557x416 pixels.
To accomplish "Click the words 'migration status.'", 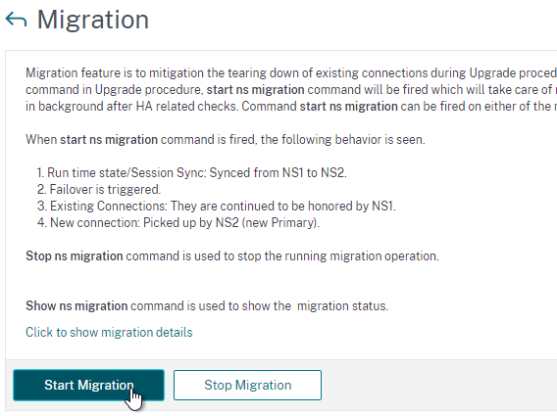I will coord(343,306).
